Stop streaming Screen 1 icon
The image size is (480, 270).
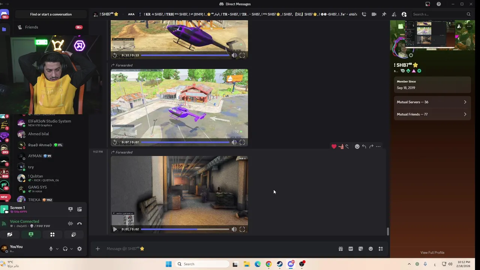70,209
